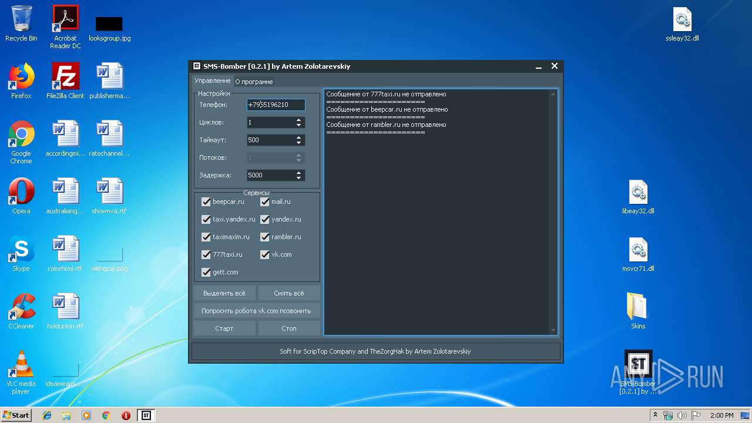Click Выделить всё button
Viewport: 752px width, 423px height.
click(224, 293)
